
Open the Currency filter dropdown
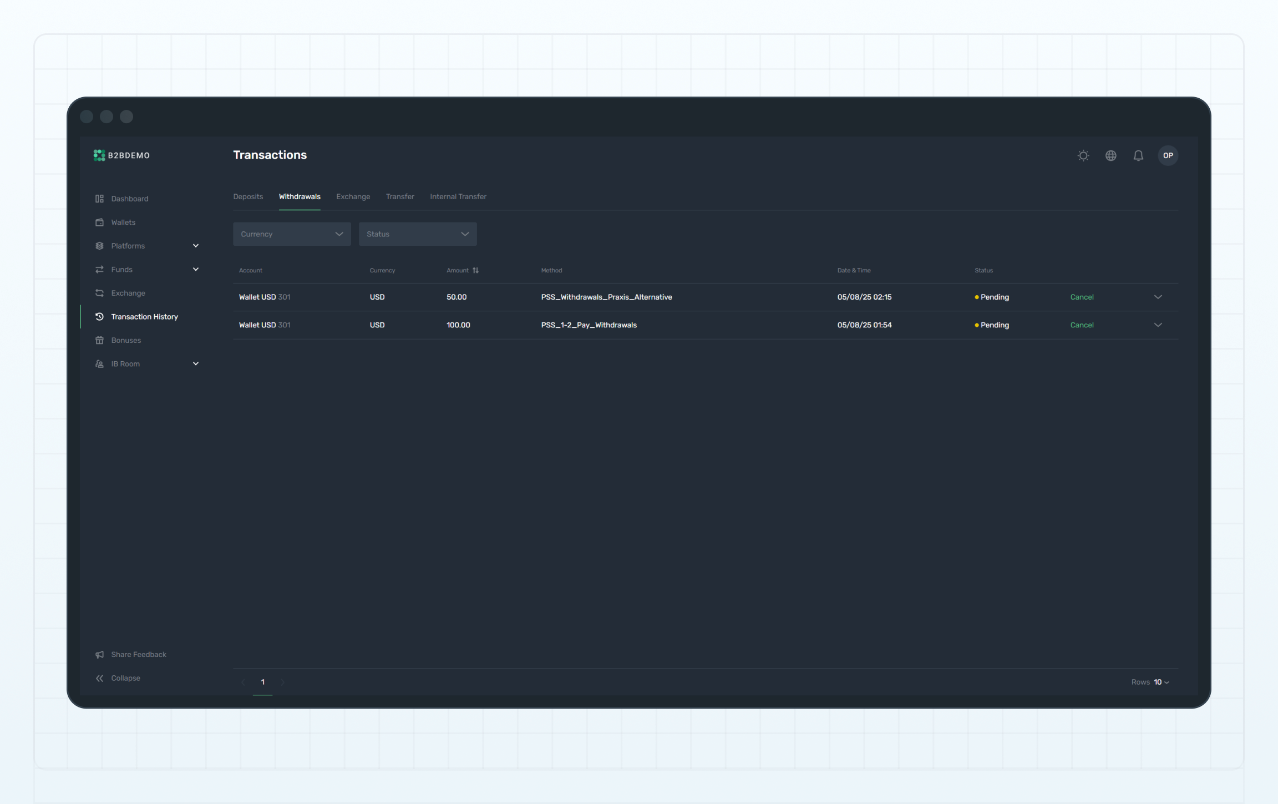click(x=292, y=234)
